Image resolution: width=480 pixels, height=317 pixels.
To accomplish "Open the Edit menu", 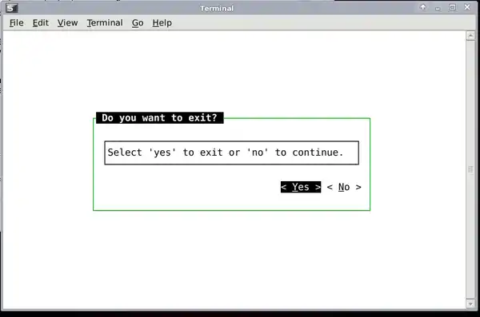I will [41, 23].
